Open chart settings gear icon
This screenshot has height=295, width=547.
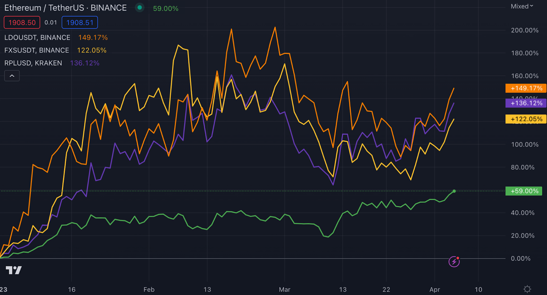[527, 289]
